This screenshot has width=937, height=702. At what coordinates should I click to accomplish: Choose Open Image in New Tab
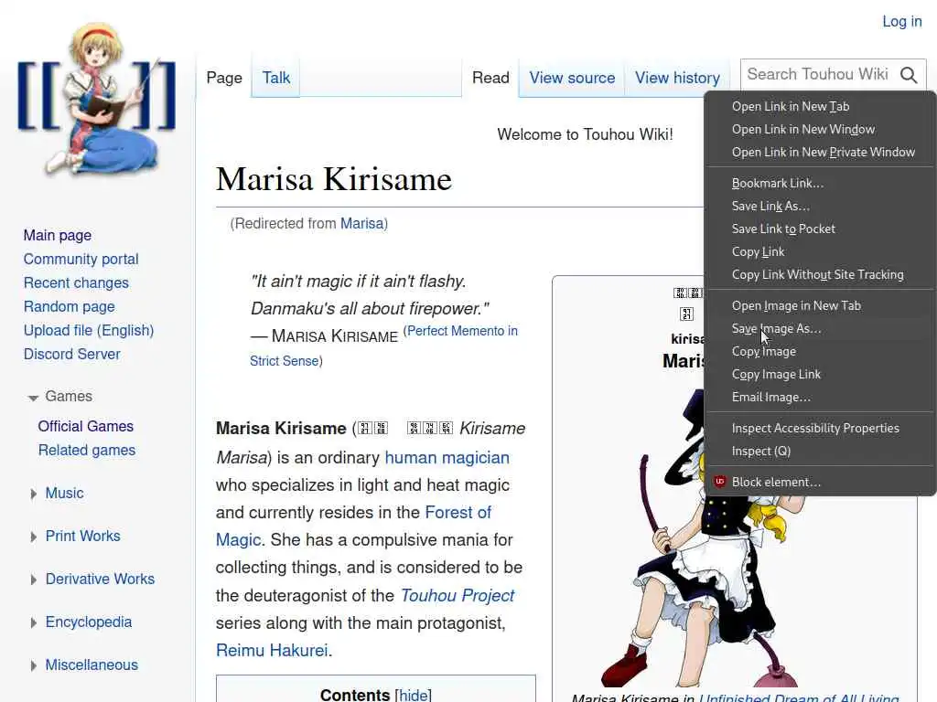tap(820, 305)
